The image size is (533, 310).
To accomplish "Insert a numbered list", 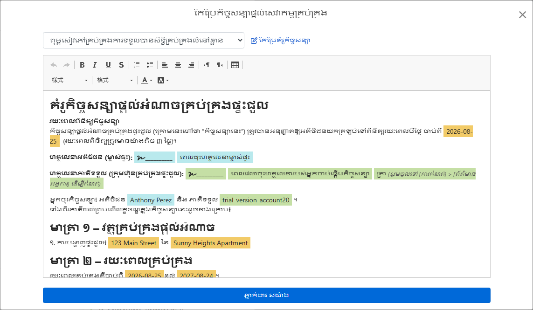I will coord(137,65).
